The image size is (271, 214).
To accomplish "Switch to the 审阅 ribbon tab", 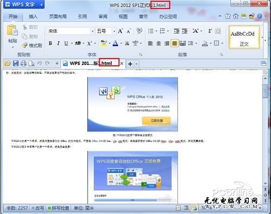I will [103, 16].
